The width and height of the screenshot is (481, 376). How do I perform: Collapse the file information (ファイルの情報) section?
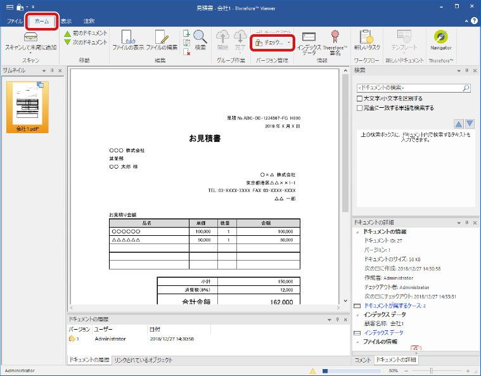tap(358, 342)
